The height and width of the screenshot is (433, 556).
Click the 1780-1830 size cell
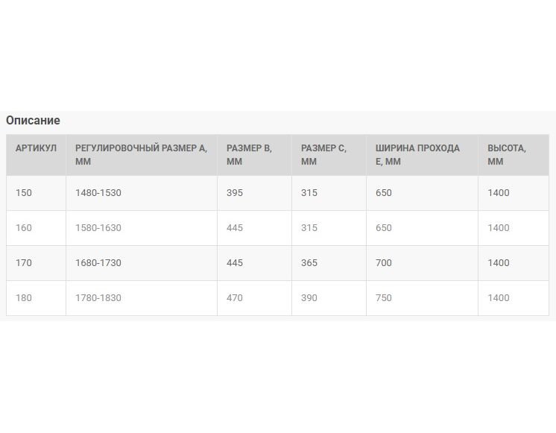click(x=142, y=298)
